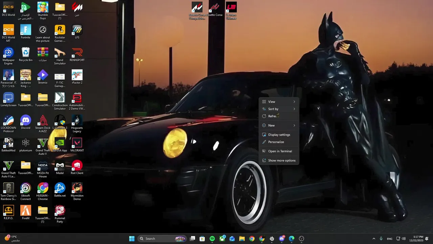The width and height of the screenshot is (433, 244).
Task: Select the Hand Simulator shortcut
Action: tap(60, 56)
